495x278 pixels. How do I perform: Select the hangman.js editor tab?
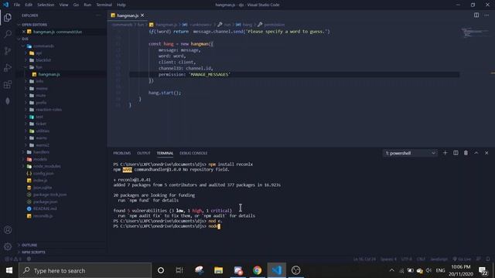click(128, 15)
